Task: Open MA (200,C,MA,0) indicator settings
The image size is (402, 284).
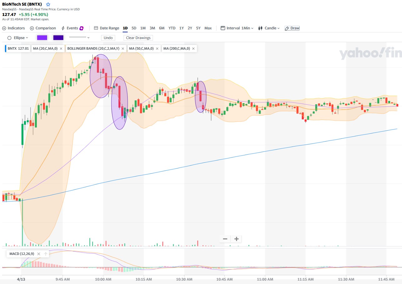Action: (177, 48)
